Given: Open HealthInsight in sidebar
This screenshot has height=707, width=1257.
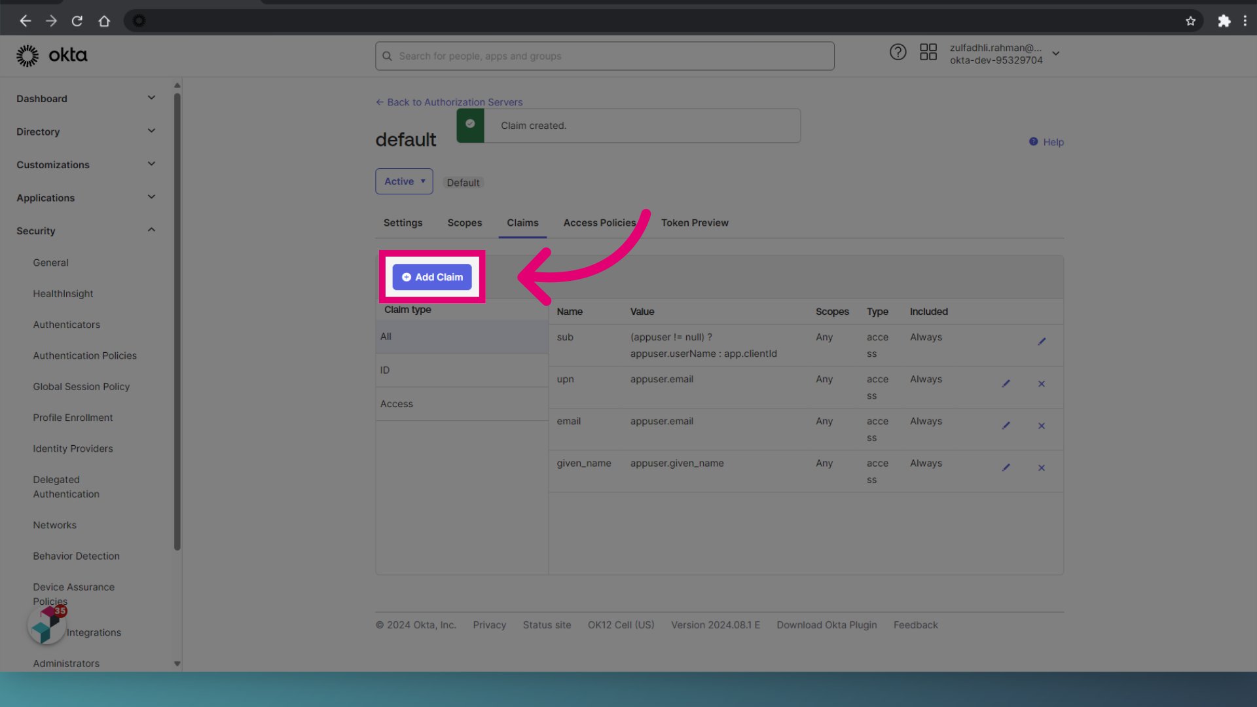Looking at the screenshot, I should click(x=63, y=294).
